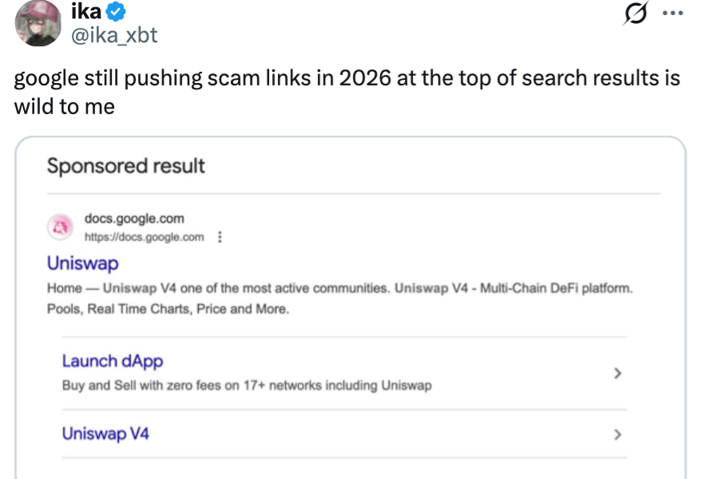Expand the chevron next to Uniswap V4
Viewport: 705px width, 479px height.
click(x=616, y=434)
